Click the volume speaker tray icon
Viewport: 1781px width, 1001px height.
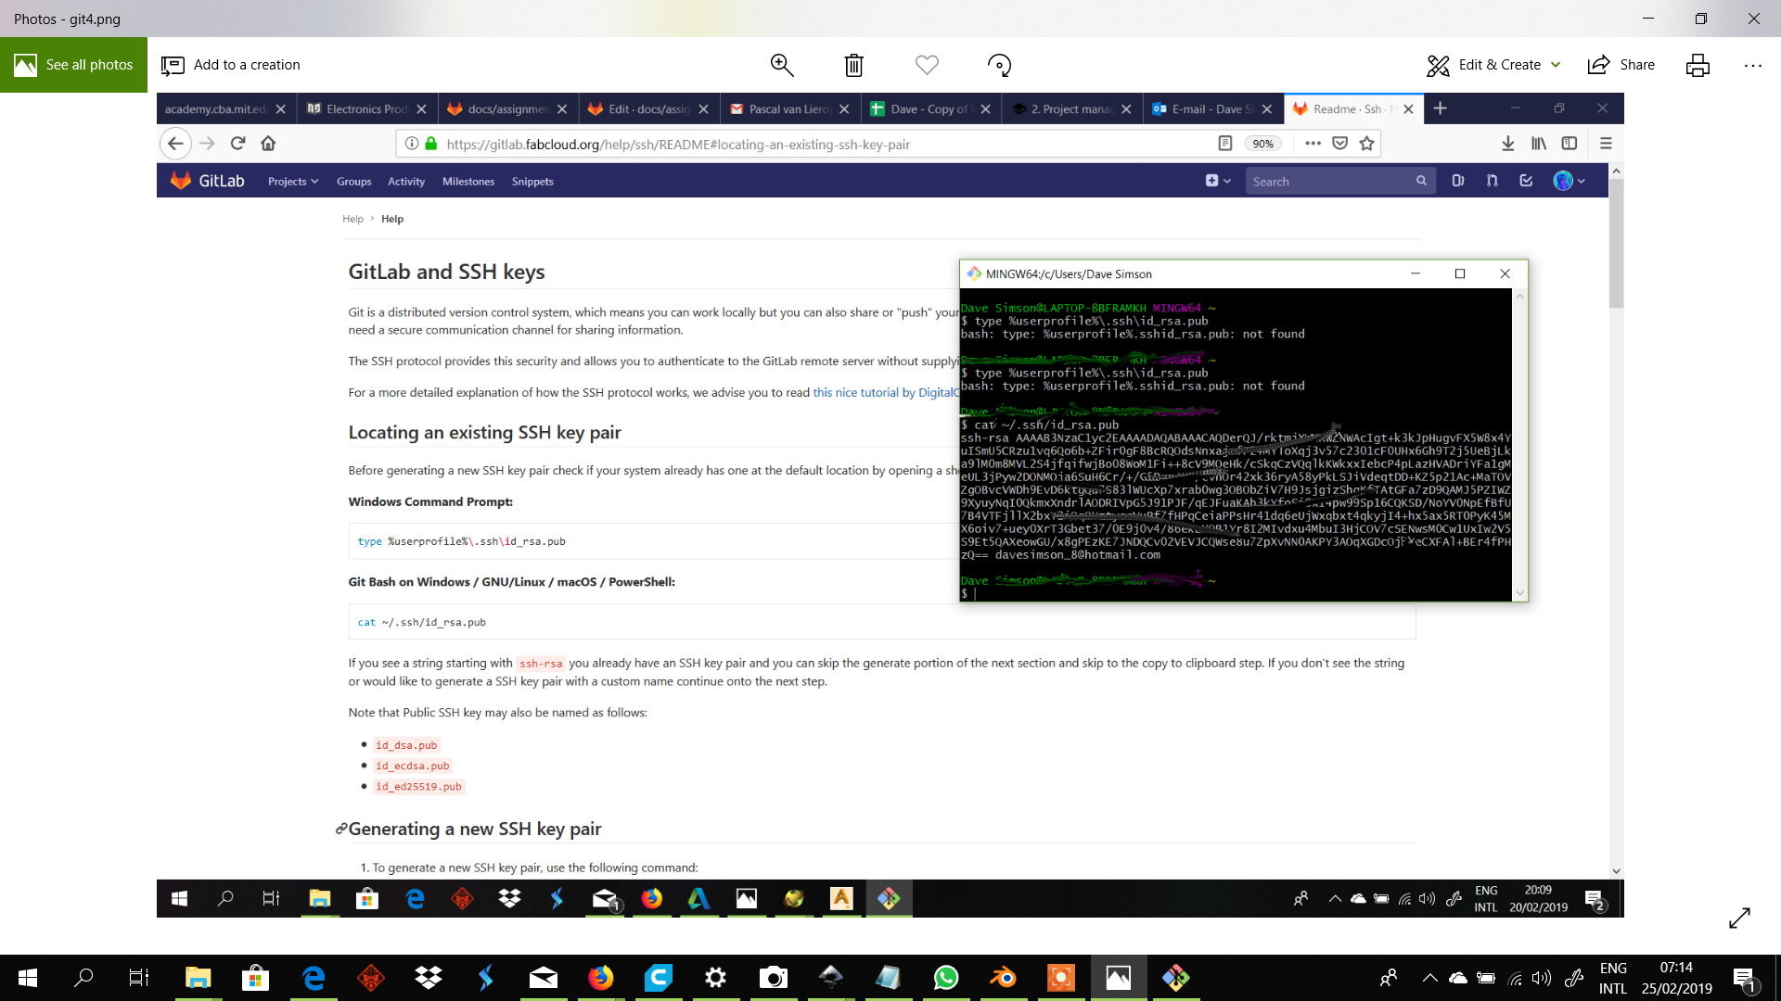[1541, 978]
